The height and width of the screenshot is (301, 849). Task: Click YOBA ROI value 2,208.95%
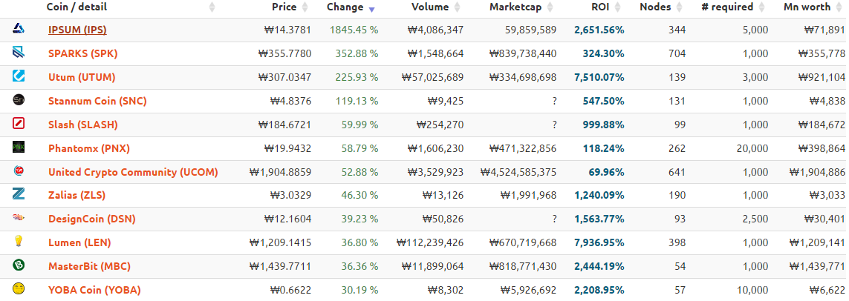tap(599, 290)
